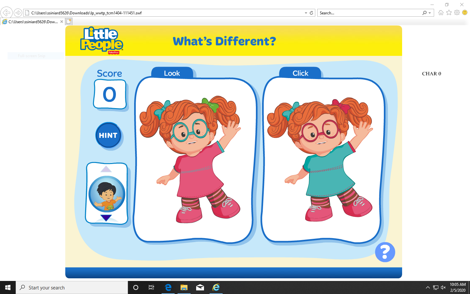Viewport: 470px width, 294px height.
Task: Click the Click tab label
Action: [300, 73]
